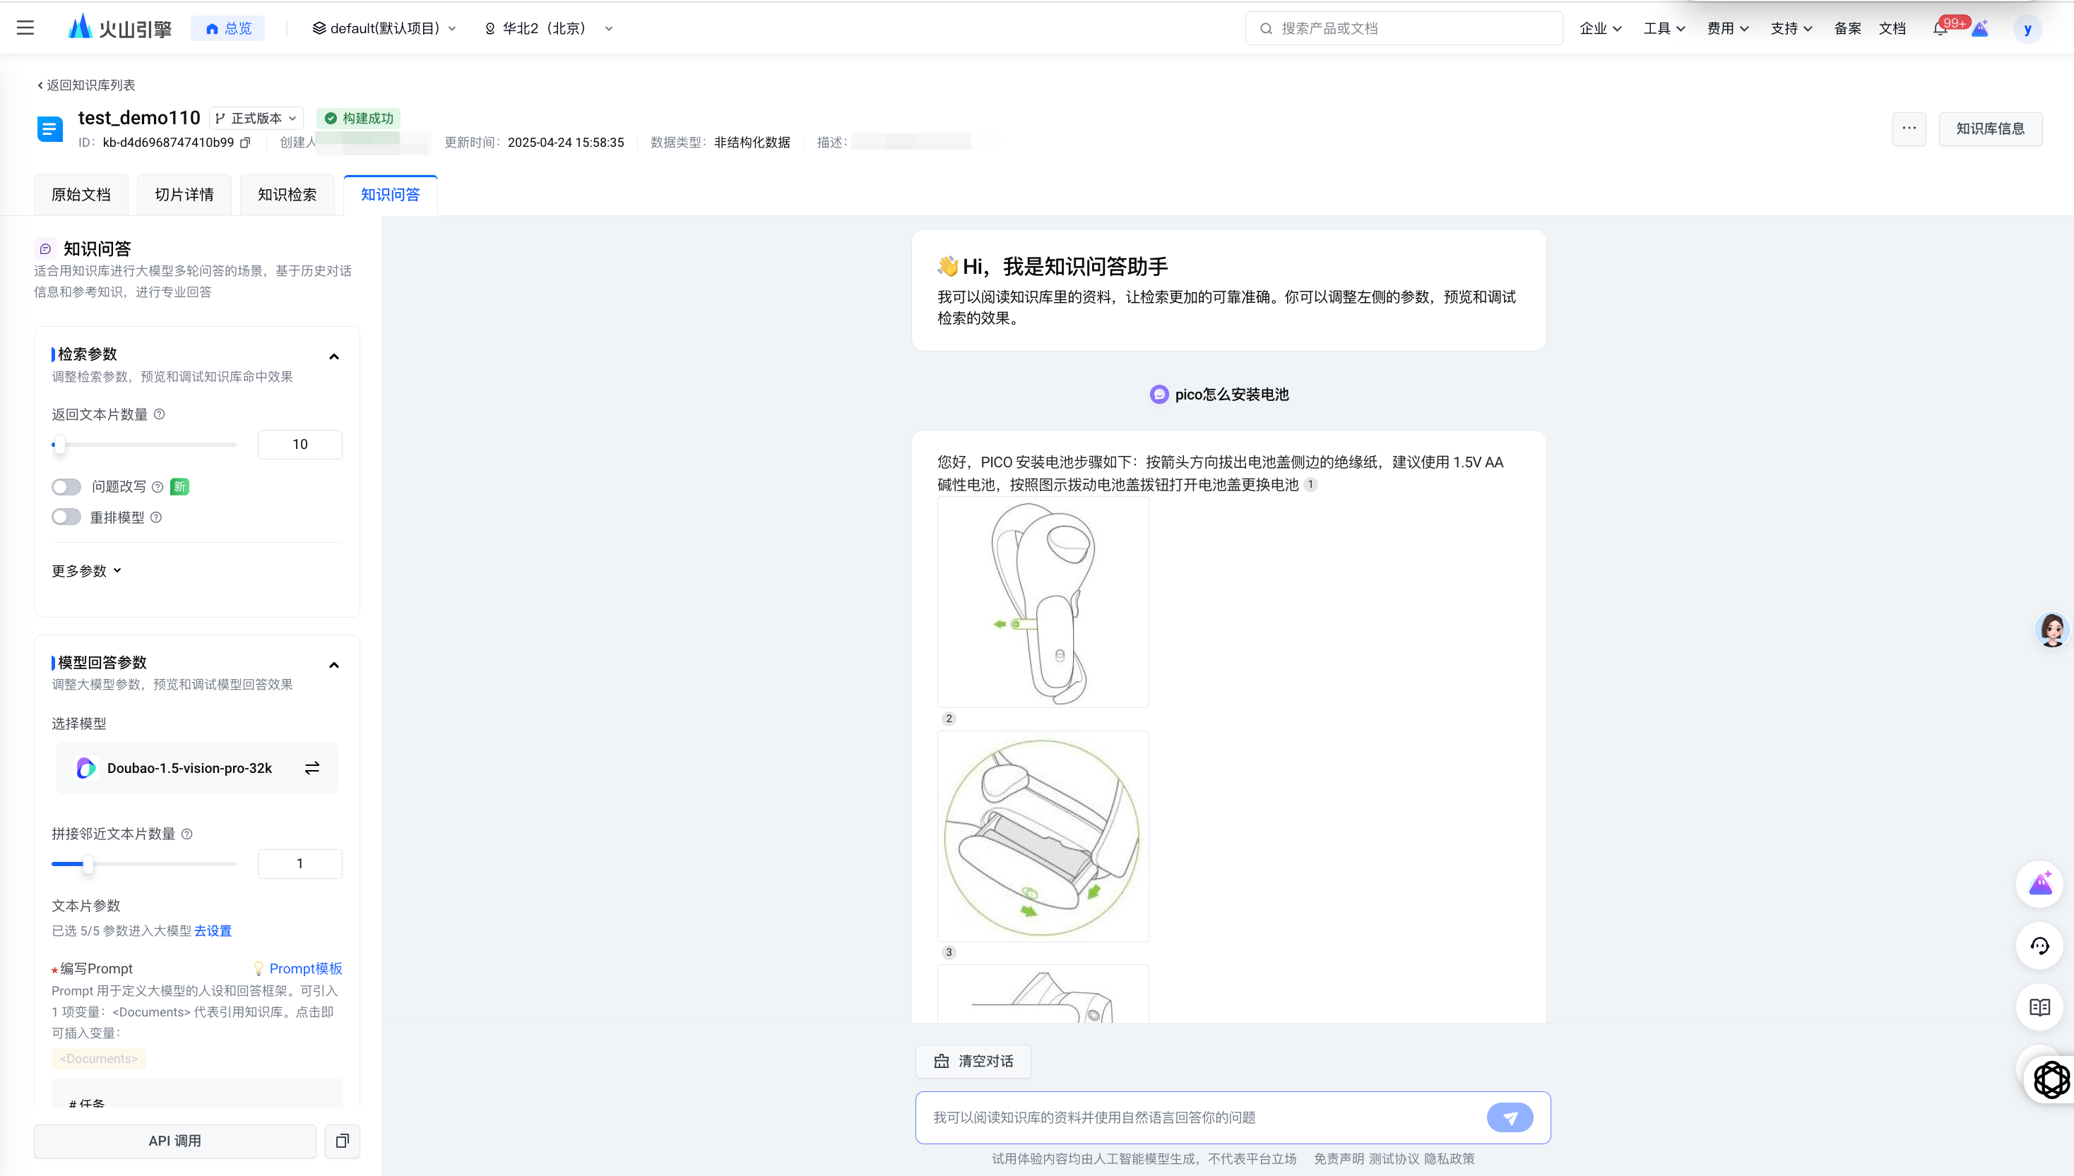Open the 知识检索 tab
Screen dimensions: 2074x1176
[x=287, y=195]
